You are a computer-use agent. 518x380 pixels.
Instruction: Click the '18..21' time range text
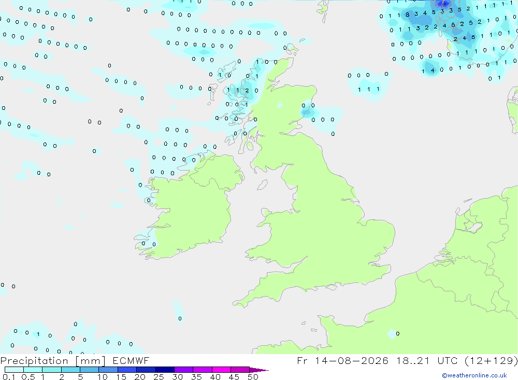click(413, 360)
